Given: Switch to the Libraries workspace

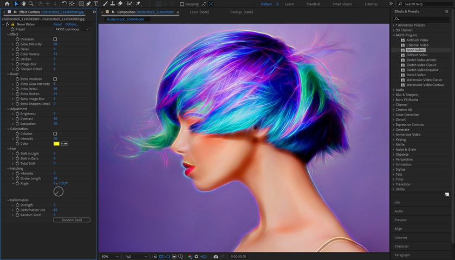Looking at the screenshot, I should tap(371, 4).
